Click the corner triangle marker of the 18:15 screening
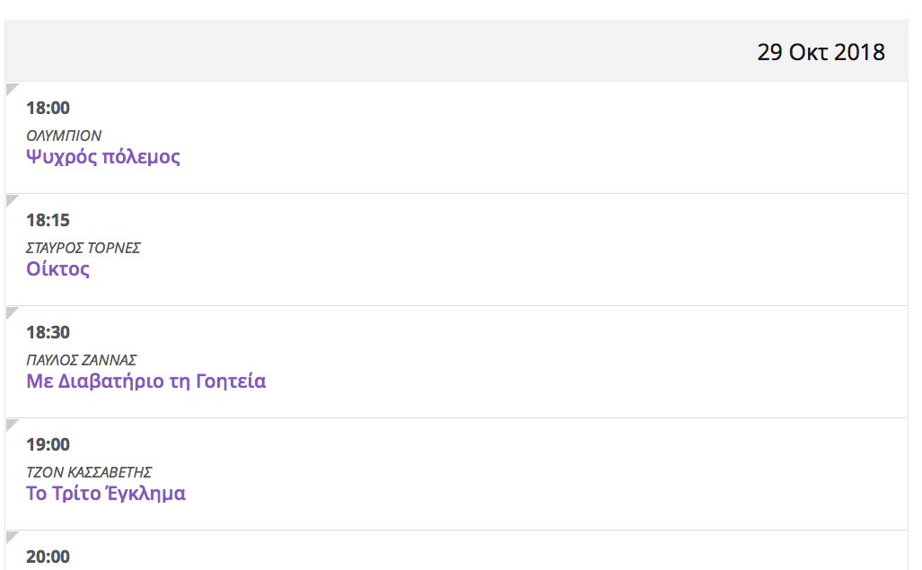This screenshot has height=570, width=922. tap(11, 199)
